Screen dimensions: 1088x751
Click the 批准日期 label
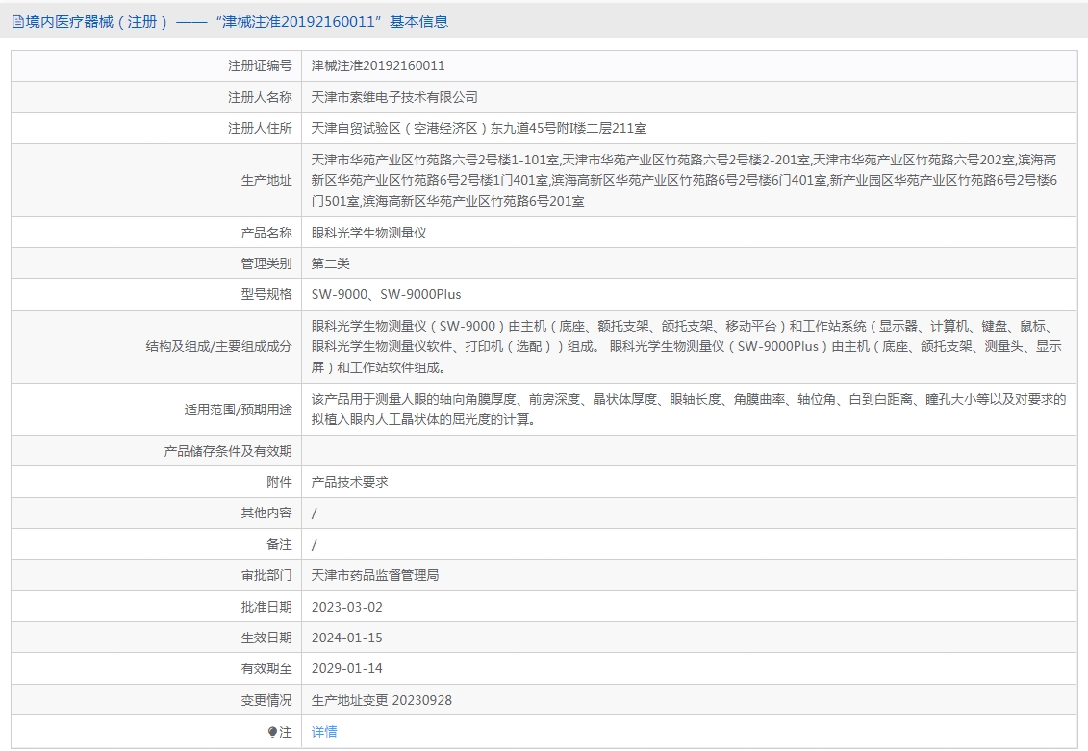[x=266, y=607]
